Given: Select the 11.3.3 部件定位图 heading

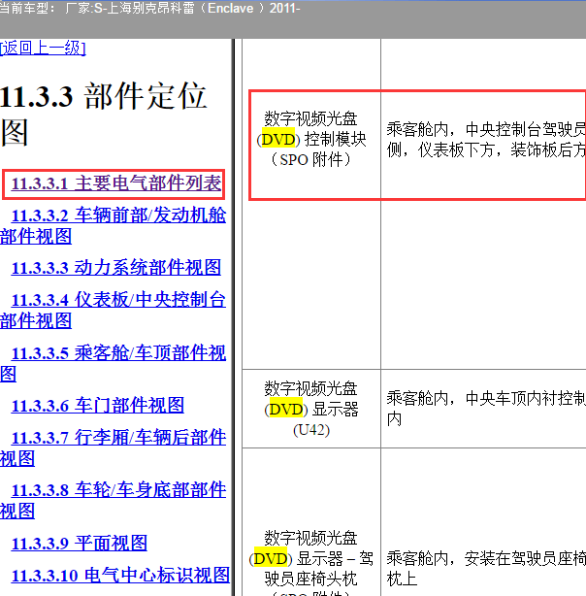Looking at the screenshot, I should coord(104,114).
